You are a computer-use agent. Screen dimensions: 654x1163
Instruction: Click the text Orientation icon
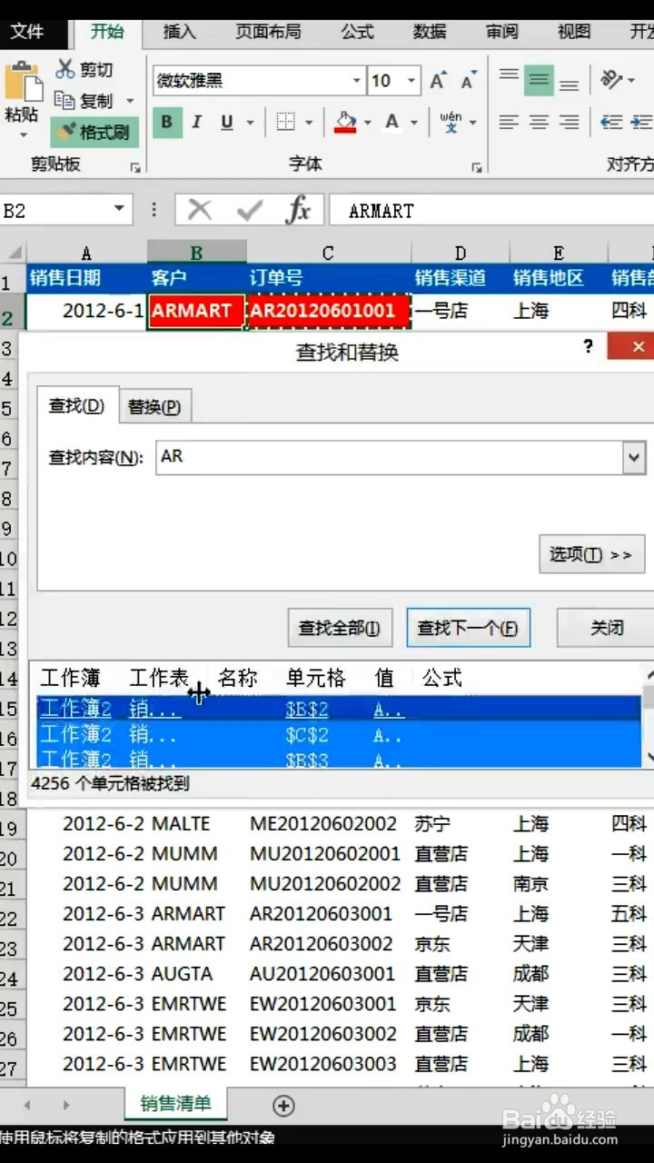coord(612,80)
